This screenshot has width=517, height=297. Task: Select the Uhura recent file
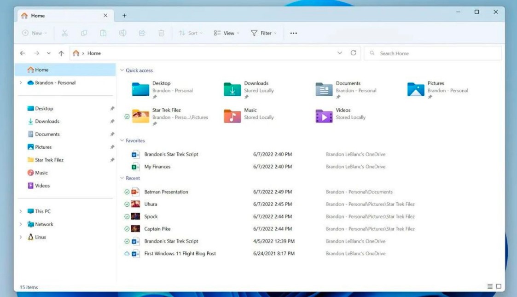coord(270,204)
